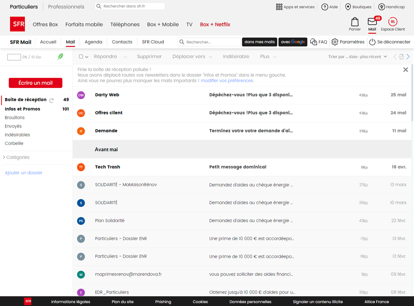Click Plan Solidarité PS avatar
Screen dimensions: 414x306
81,221
